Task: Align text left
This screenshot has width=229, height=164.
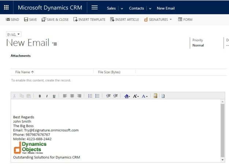Action: pos(65,96)
